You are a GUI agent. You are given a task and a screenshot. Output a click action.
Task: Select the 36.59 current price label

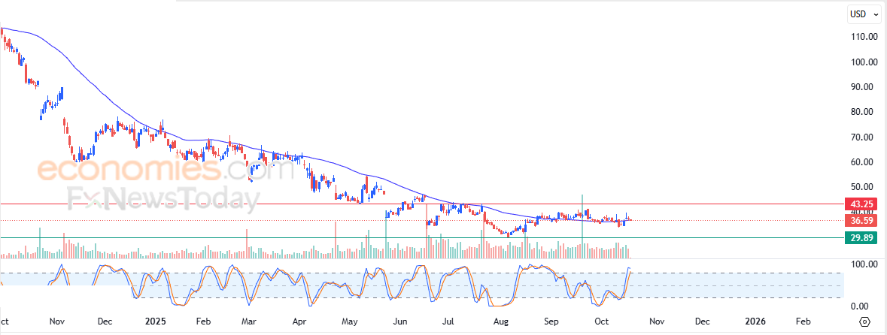click(x=861, y=220)
